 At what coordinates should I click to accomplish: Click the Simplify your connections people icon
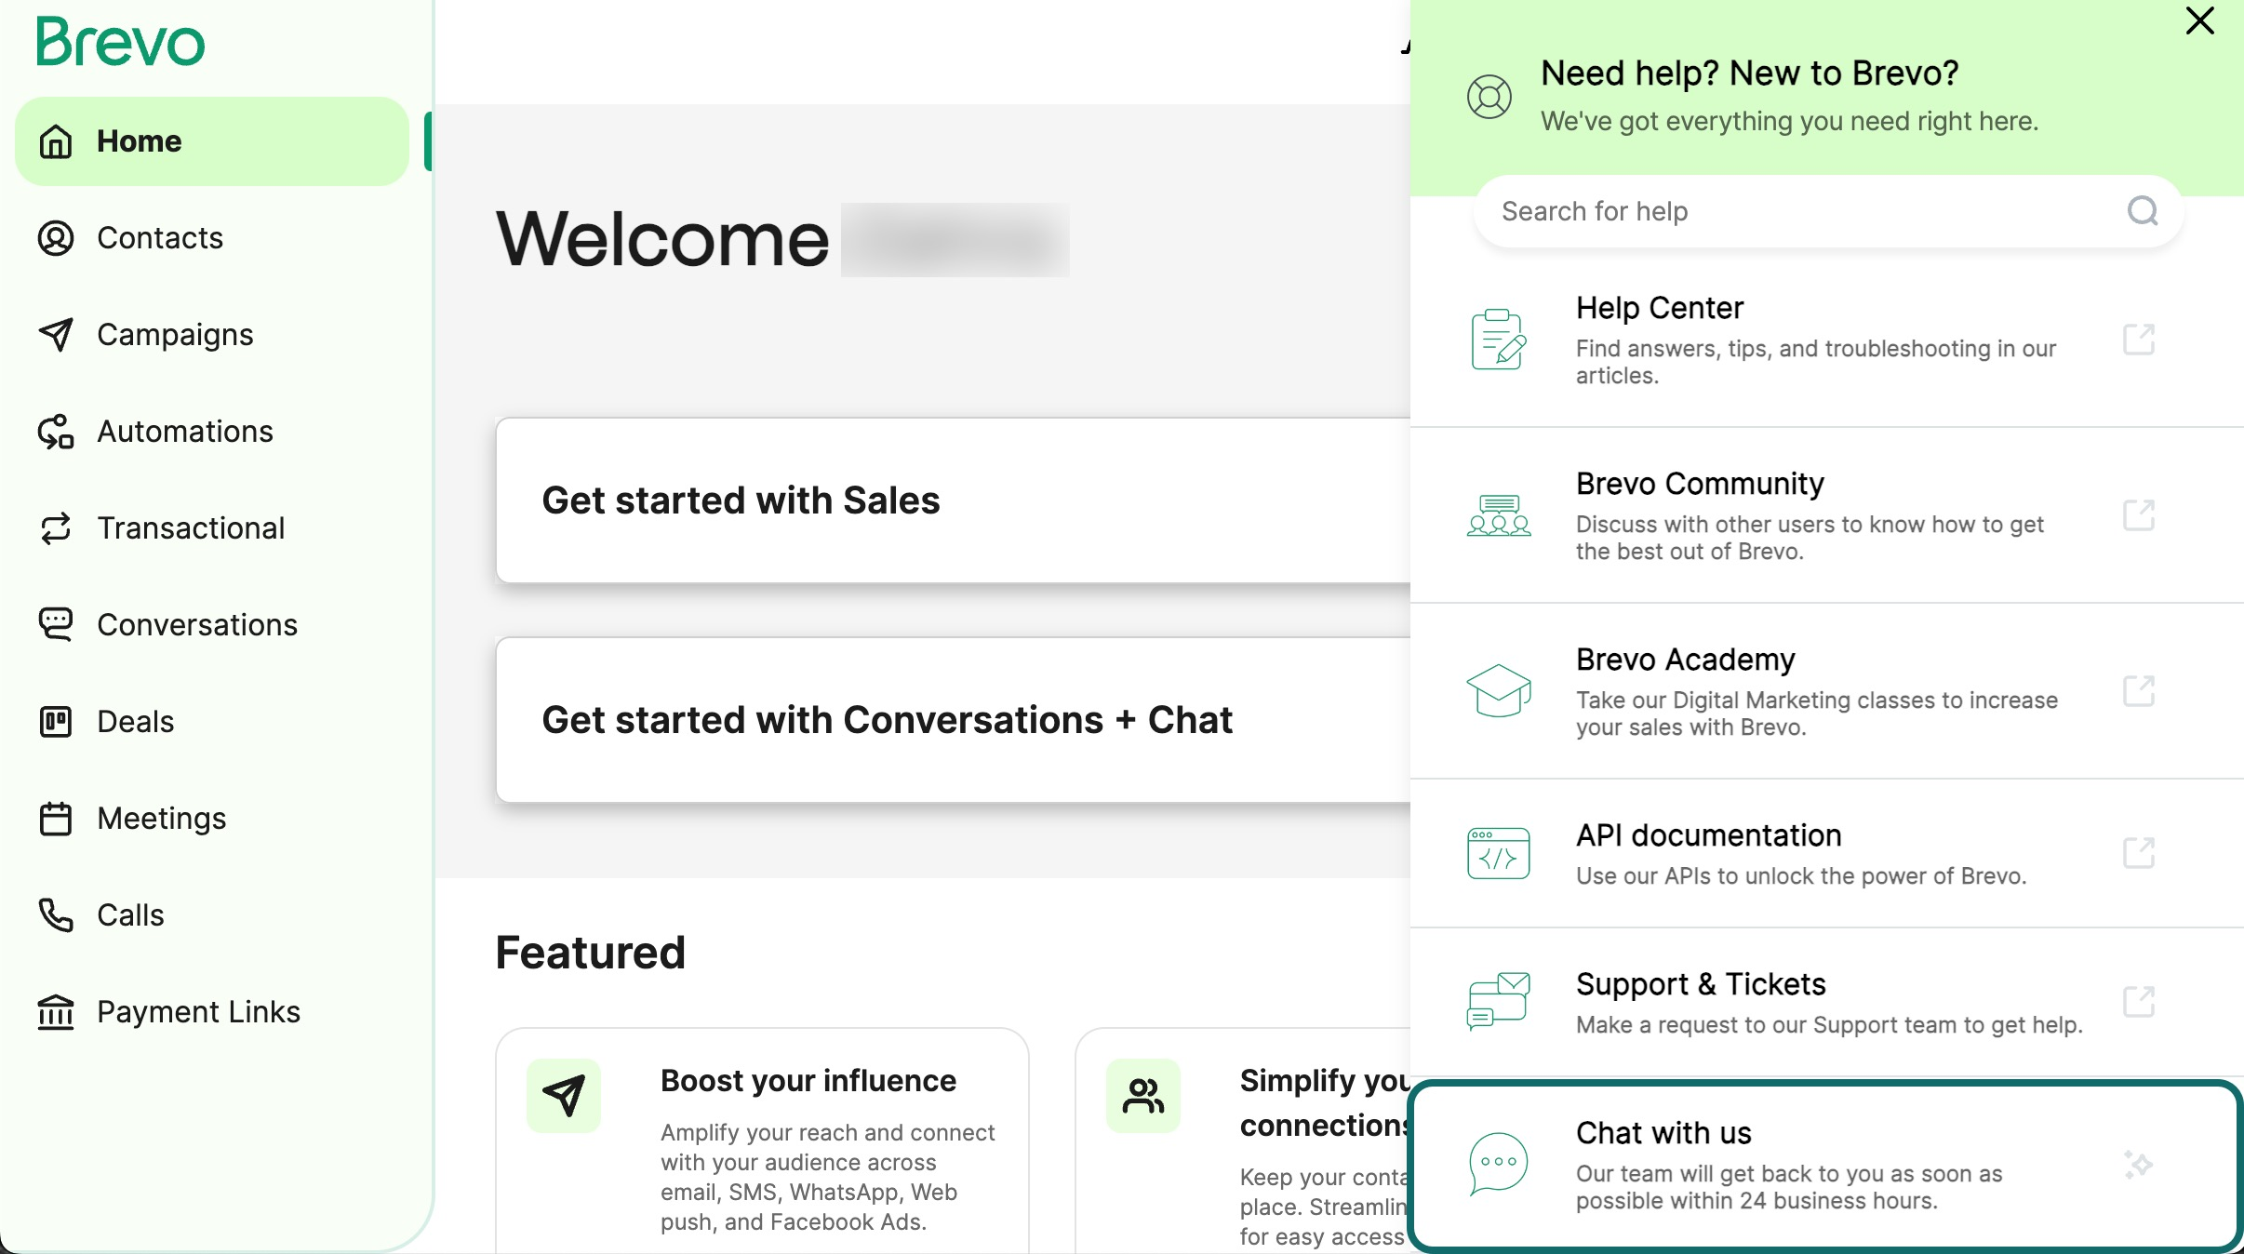[x=1143, y=1096]
